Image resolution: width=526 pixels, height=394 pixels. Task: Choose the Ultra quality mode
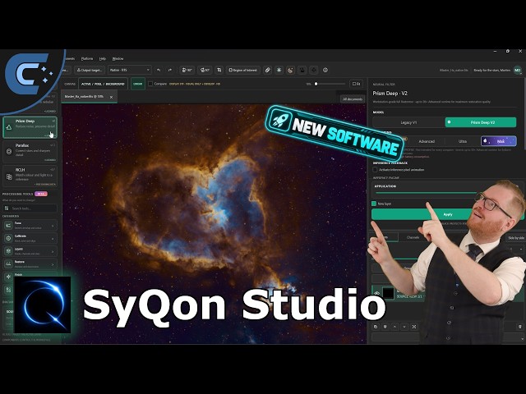click(462, 141)
